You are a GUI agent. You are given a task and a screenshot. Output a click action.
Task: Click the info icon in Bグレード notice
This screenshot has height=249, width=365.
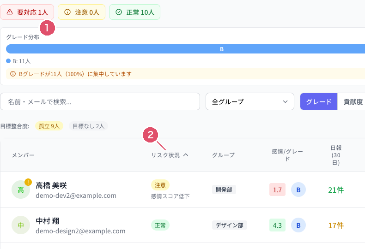[13, 74]
